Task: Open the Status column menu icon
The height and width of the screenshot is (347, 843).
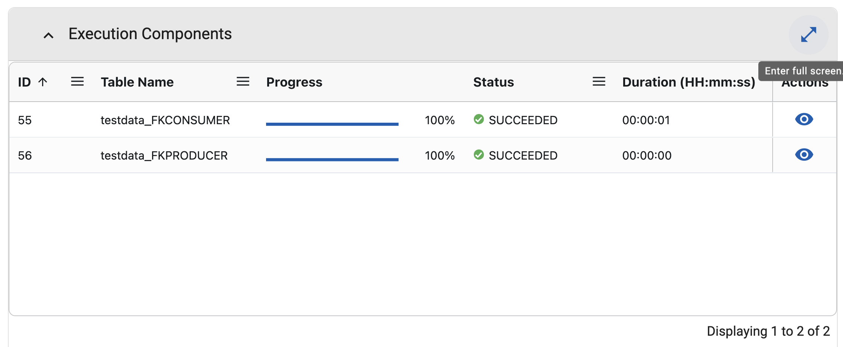Action: click(599, 82)
